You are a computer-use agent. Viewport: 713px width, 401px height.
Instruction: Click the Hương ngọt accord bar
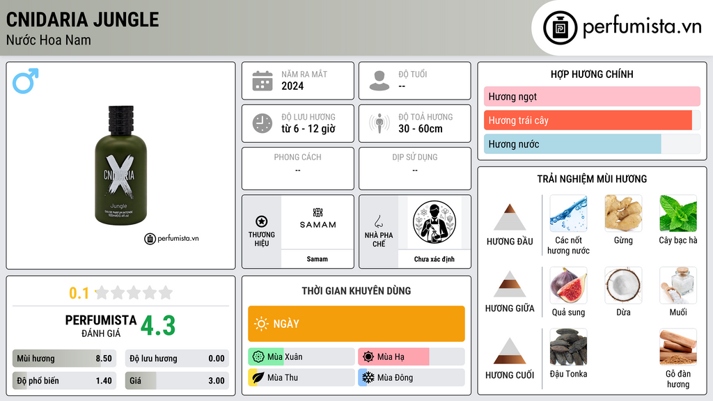[x=592, y=96]
